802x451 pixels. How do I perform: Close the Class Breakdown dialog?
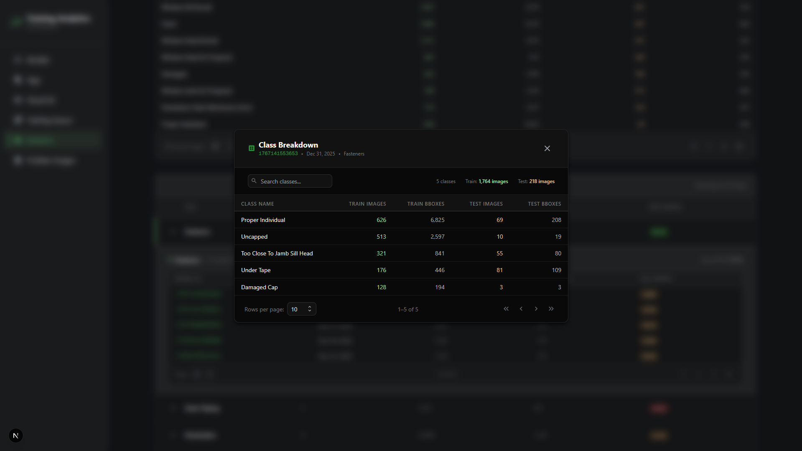tap(547, 148)
